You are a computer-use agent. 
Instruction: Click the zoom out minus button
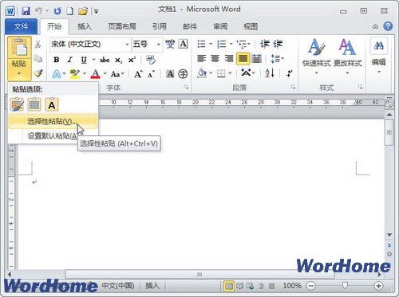(x=310, y=286)
